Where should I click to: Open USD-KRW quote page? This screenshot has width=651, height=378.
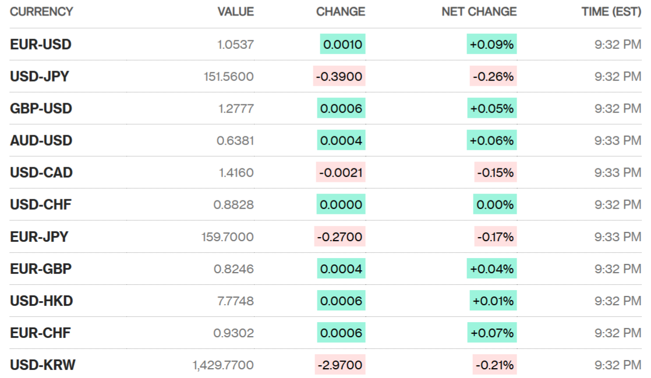pyautogui.click(x=43, y=365)
